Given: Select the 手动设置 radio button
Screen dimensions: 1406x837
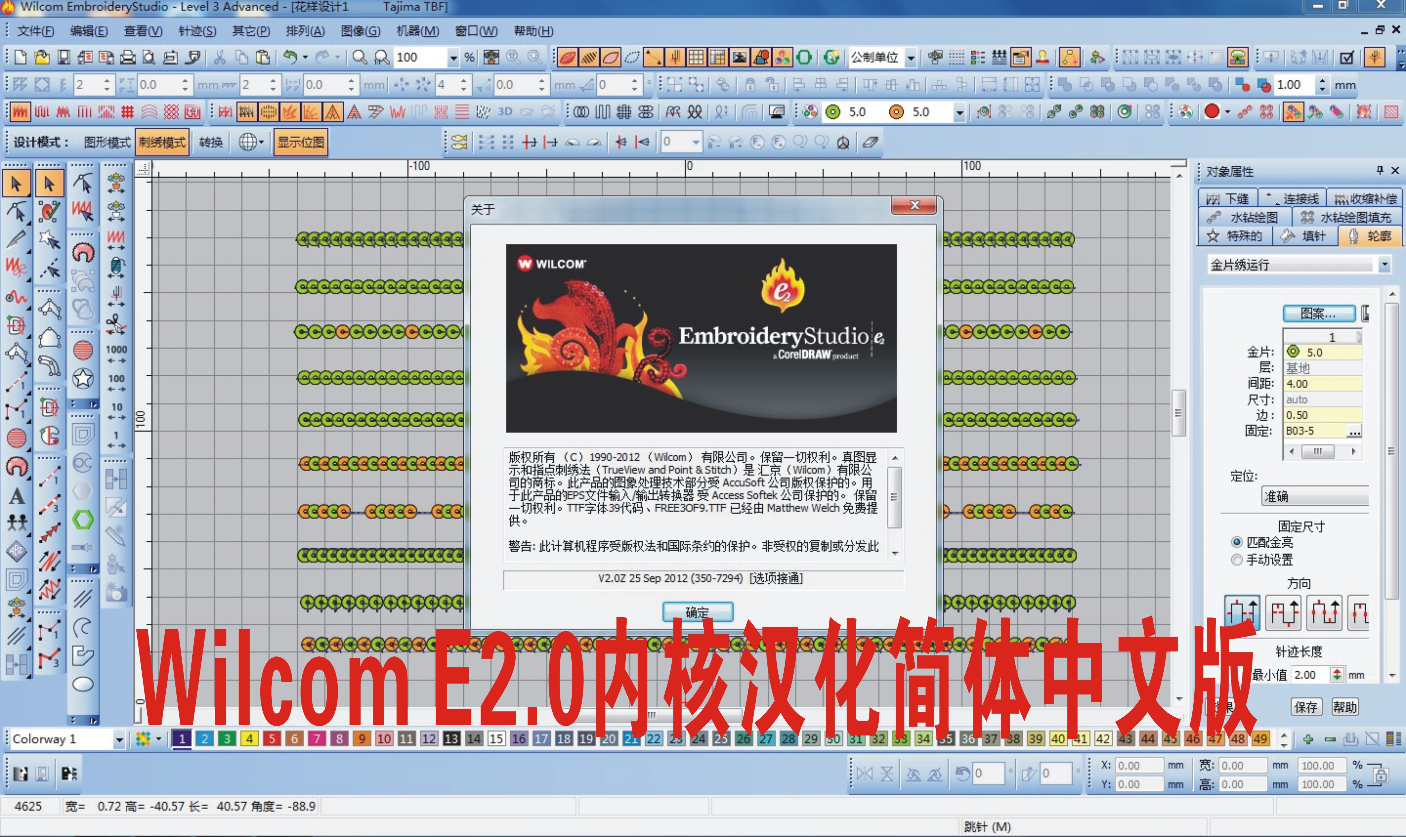Looking at the screenshot, I should click(1236, 560).
